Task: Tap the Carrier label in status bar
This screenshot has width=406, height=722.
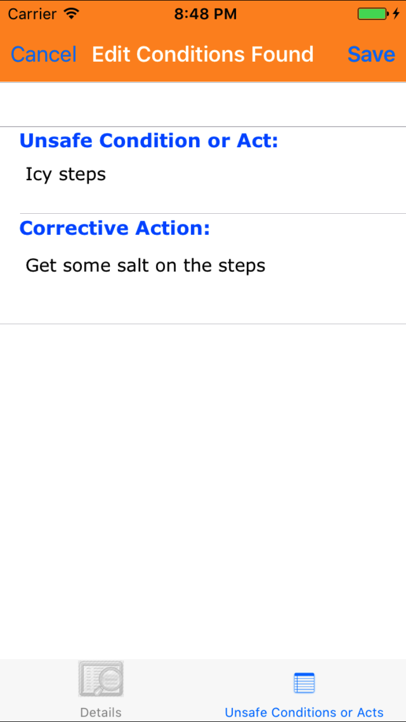Action: [32, 14]
